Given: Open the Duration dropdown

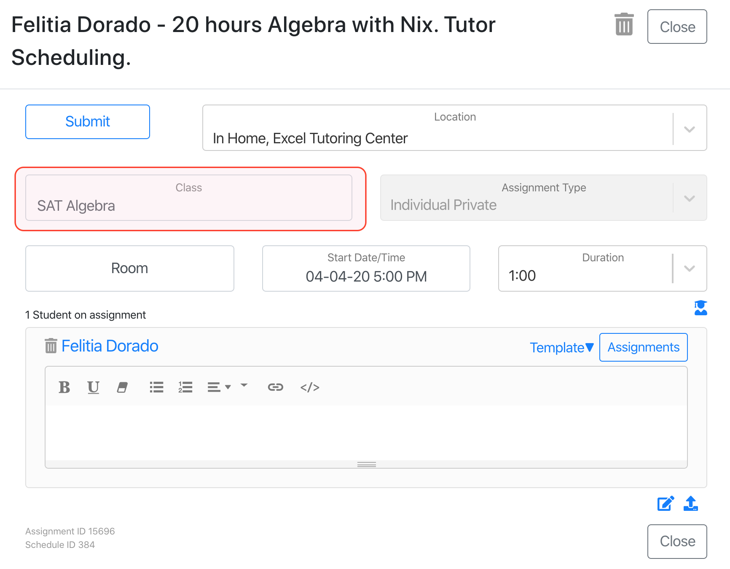Looking at the screenshot, I should click(x=689, y=268).
